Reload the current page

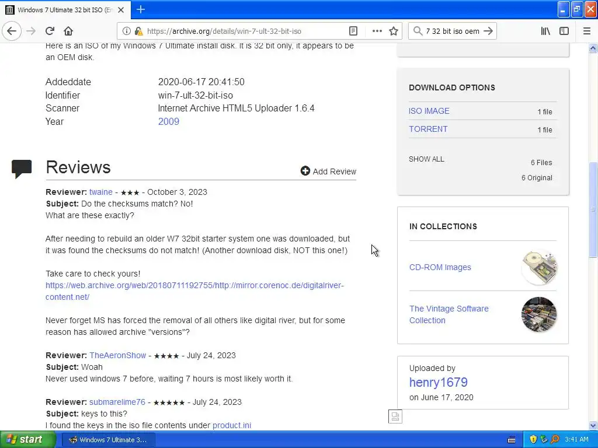click(50, 31)
